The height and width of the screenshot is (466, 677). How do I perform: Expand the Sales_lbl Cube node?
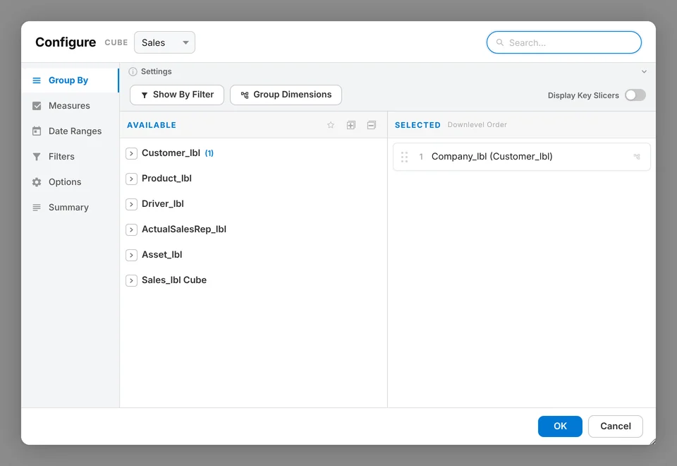pyautogui.click(x=131, y=280)
